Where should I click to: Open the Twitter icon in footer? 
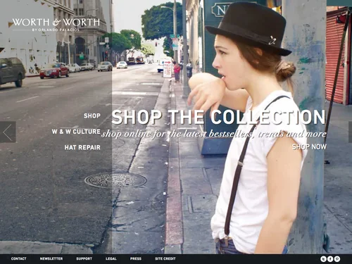tap(323, 259)
